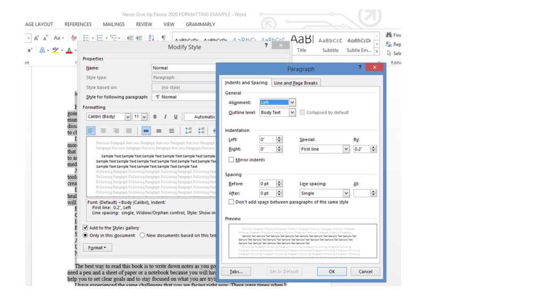Click the Tabs... button
This screenshot has width=545, height=306.
coord(236,271)
